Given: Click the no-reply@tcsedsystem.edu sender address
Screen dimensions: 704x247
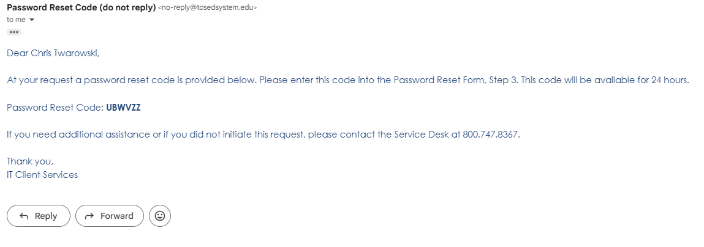Looking at the screenshot, I should coord(208,8).
